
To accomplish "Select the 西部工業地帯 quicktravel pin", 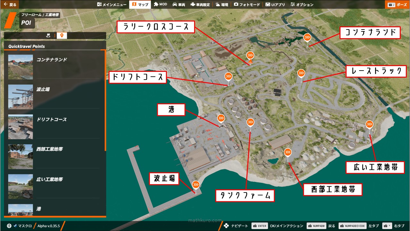I will coord(288,152).
